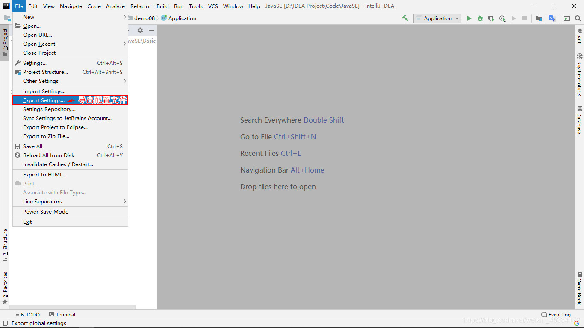Choose Export to Zip File...
Viewport: 584px width, 328px height.
70,136
